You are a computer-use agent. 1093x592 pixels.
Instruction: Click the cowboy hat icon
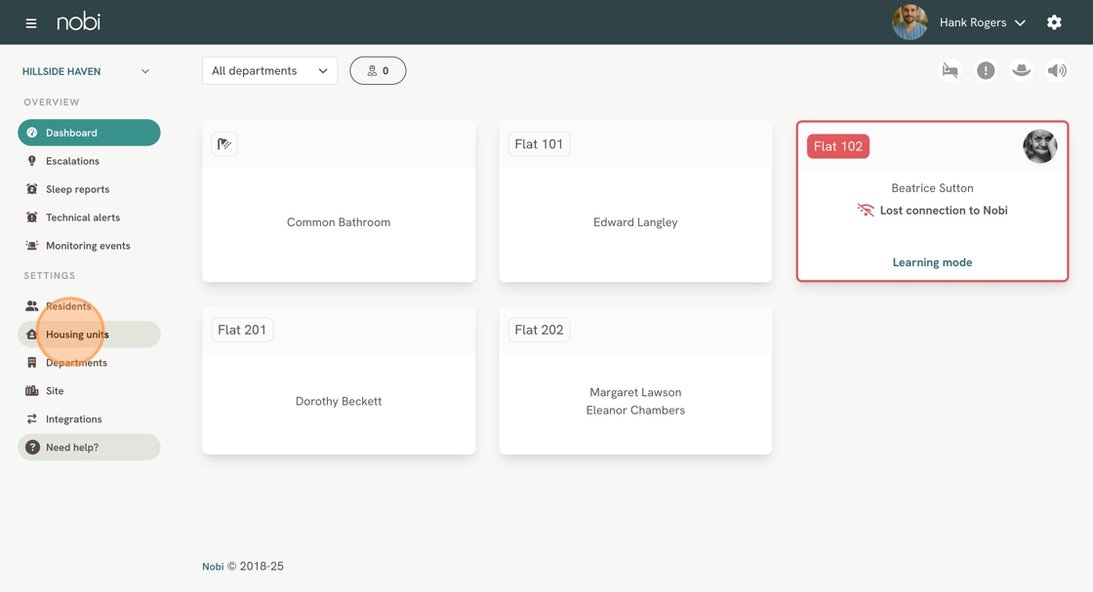pos(1021,70)
